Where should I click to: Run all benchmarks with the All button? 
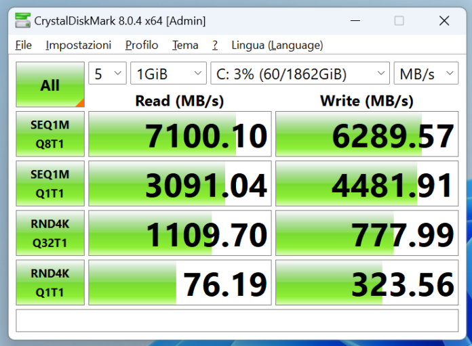point(50,85)
